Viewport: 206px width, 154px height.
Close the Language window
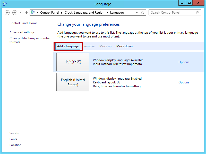point(198,3)
